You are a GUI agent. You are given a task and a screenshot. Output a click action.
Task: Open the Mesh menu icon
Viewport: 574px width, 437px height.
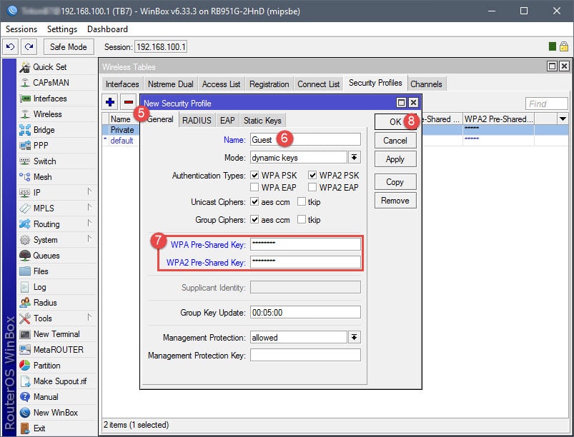pos(25,177)
